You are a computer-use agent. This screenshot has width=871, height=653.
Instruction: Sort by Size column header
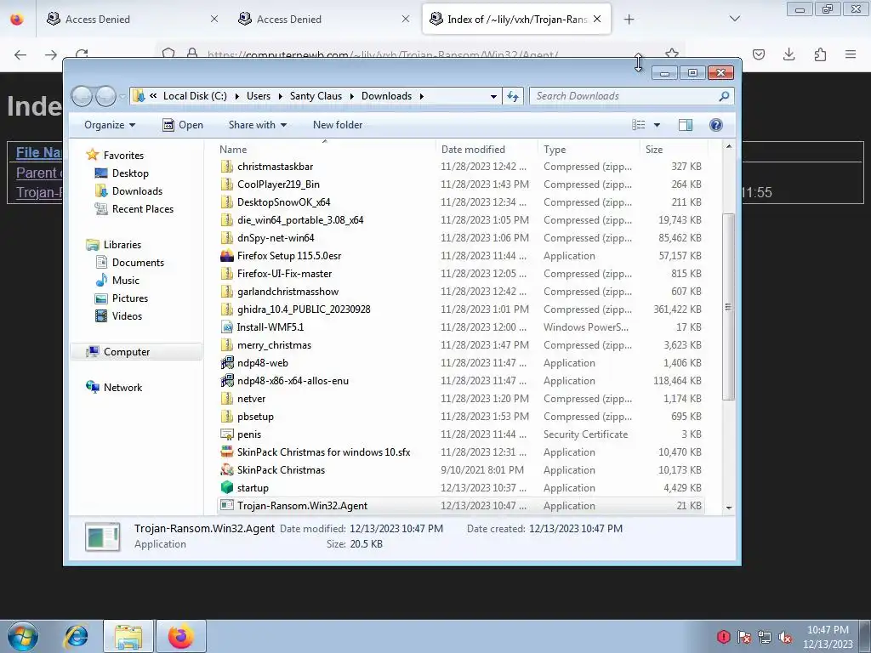click(x=675, y=150)
